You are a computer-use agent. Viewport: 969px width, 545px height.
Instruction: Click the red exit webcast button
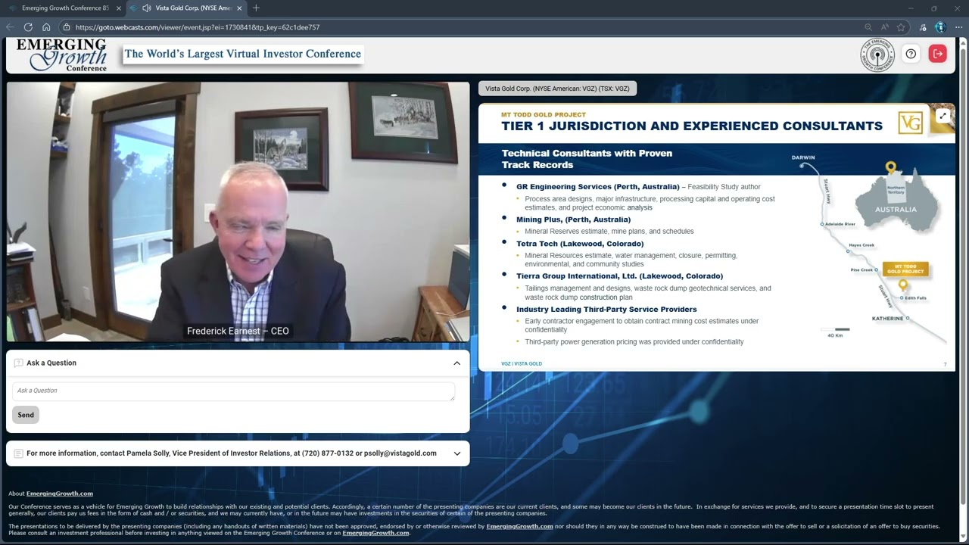click(x=938, y=54)
